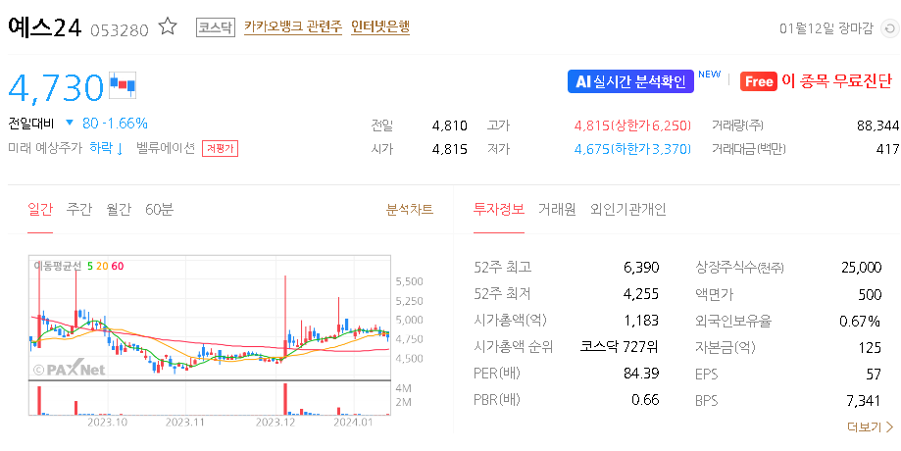901x451 pixels.
Task: Select the 투자정보 tab
Action: (x=499, y=209)
